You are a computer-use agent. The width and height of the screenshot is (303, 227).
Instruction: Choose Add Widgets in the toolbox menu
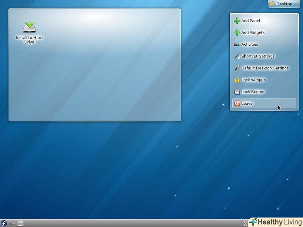coord(253,32)
